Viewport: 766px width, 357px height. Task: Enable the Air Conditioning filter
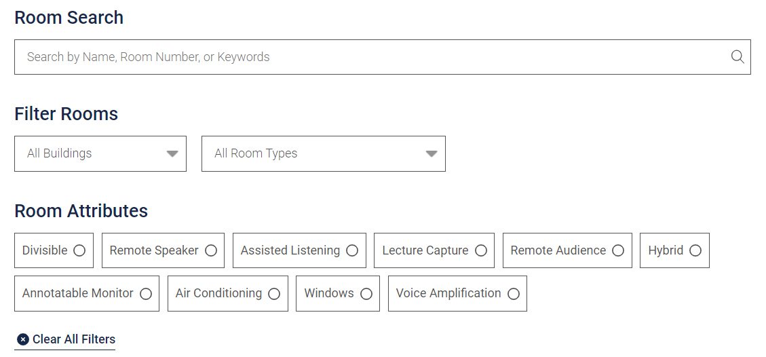tap(228, 293)
